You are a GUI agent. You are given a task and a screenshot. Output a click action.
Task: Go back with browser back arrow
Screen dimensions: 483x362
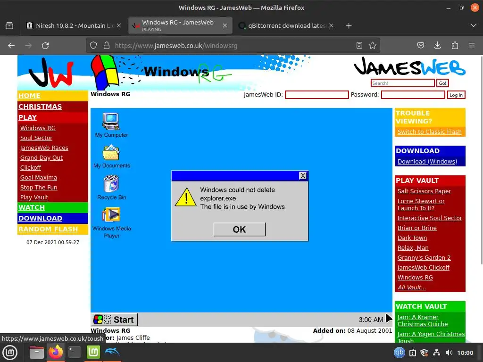pyautogui.click(x=11, y=46)
